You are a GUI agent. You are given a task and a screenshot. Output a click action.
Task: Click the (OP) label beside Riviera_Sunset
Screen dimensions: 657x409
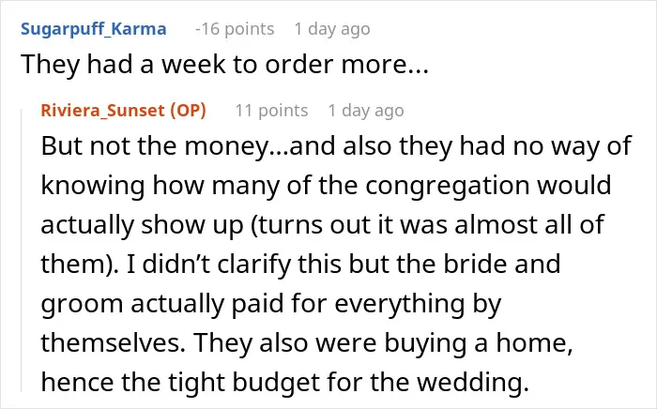[188, 111]
